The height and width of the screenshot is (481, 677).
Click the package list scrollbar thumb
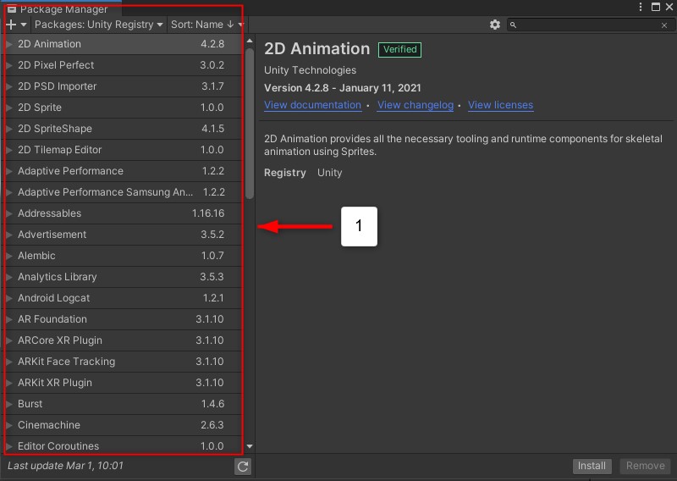[x=249, y=124]
